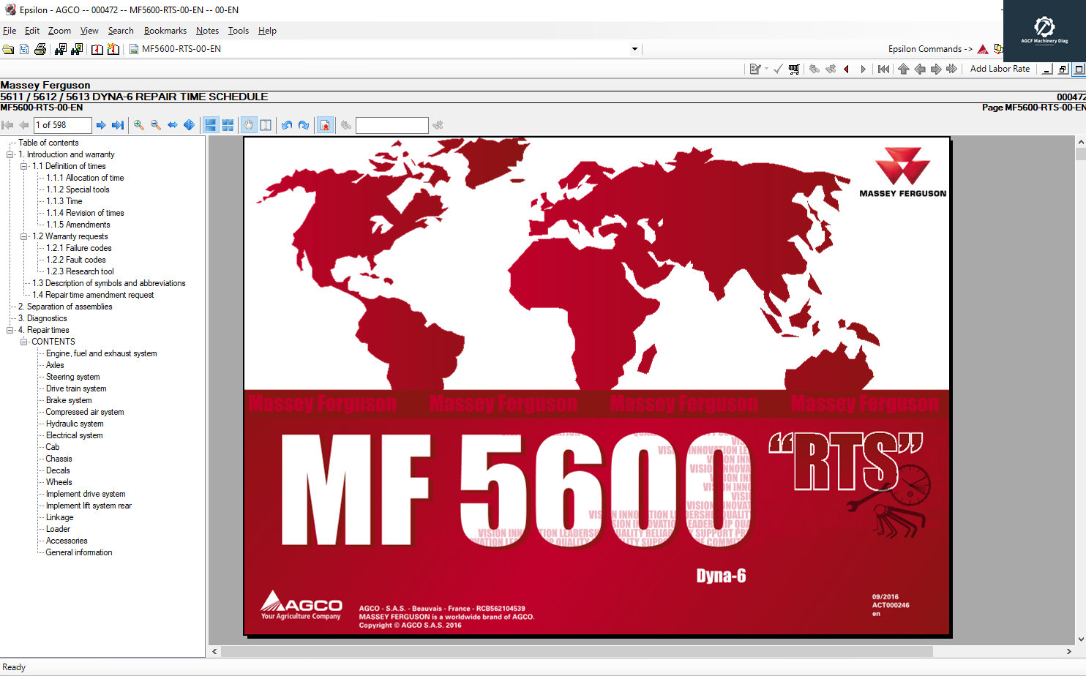Click the zoom out magnifier icon
Screen dimensions: 1086x676
156,125
